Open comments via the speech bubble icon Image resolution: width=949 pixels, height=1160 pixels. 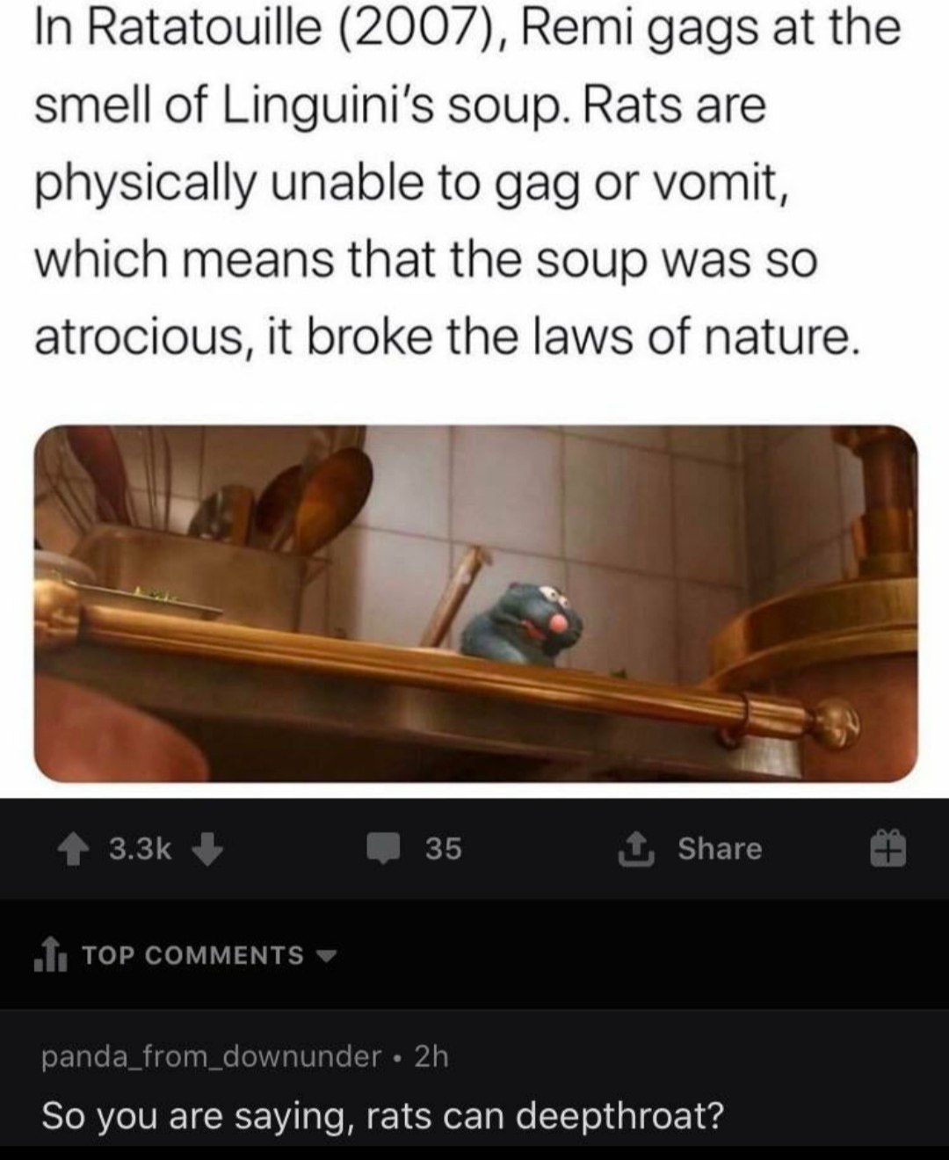384,848
